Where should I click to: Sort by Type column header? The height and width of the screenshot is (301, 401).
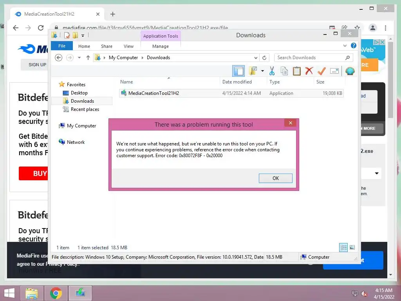pos(290,82)
